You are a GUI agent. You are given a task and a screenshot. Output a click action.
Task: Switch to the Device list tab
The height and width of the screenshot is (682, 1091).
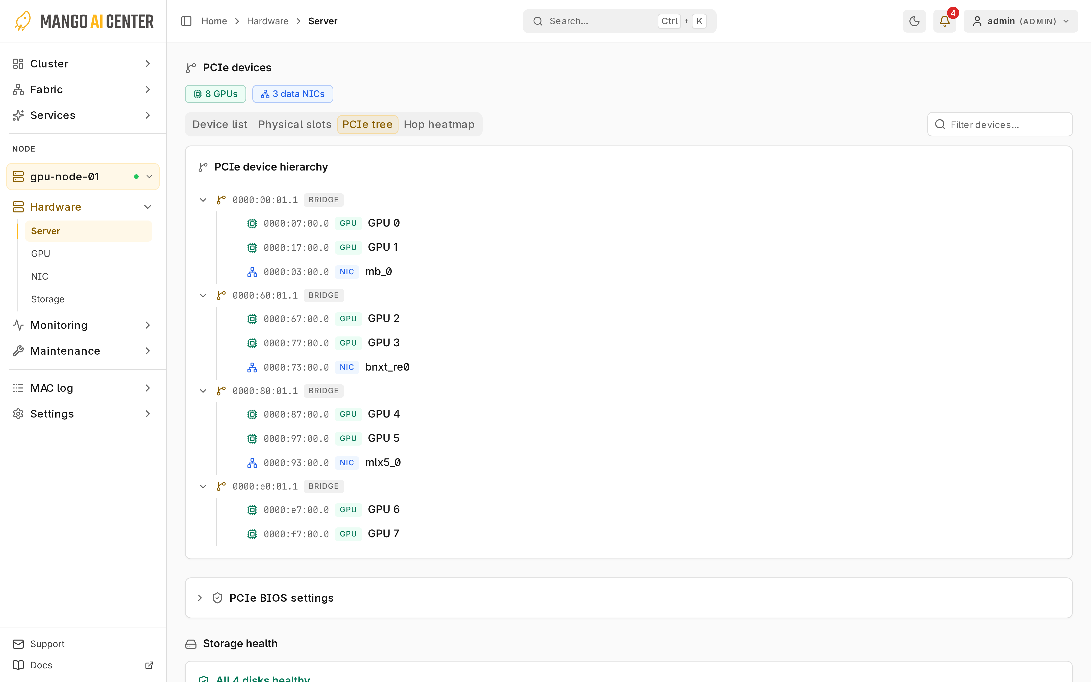(220, 125)
